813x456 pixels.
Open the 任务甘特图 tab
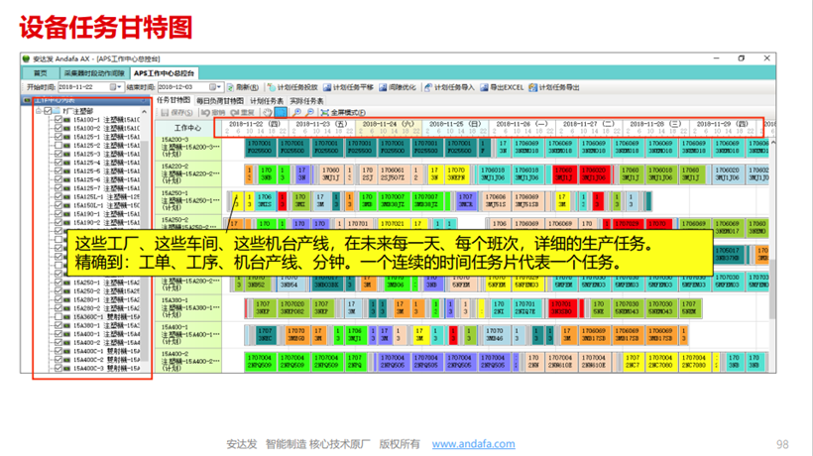pos(174,100)
